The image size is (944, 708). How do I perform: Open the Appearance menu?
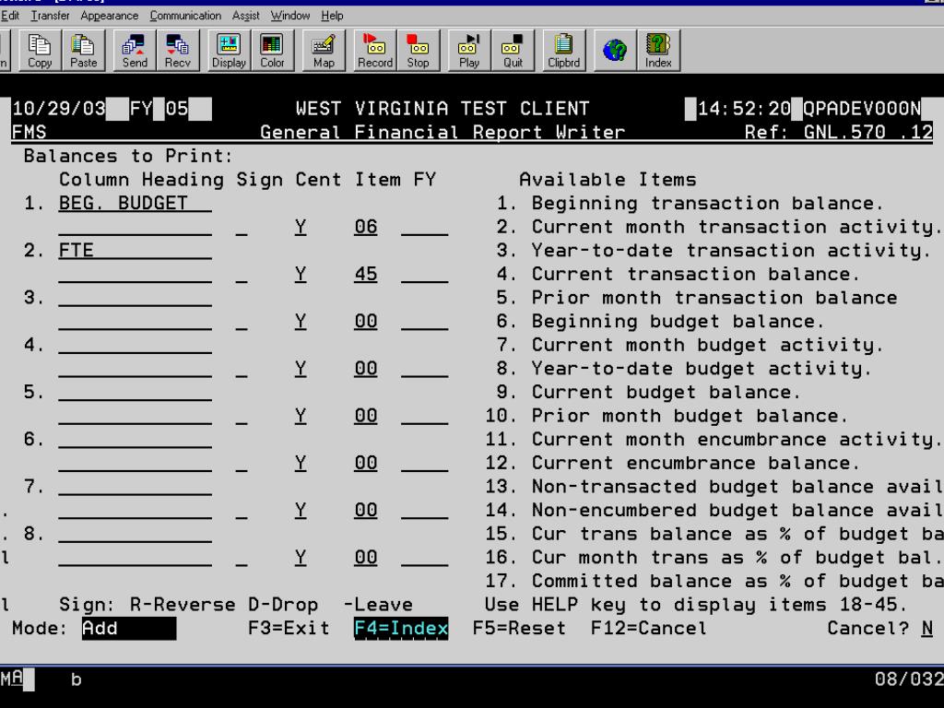(110, 16)
